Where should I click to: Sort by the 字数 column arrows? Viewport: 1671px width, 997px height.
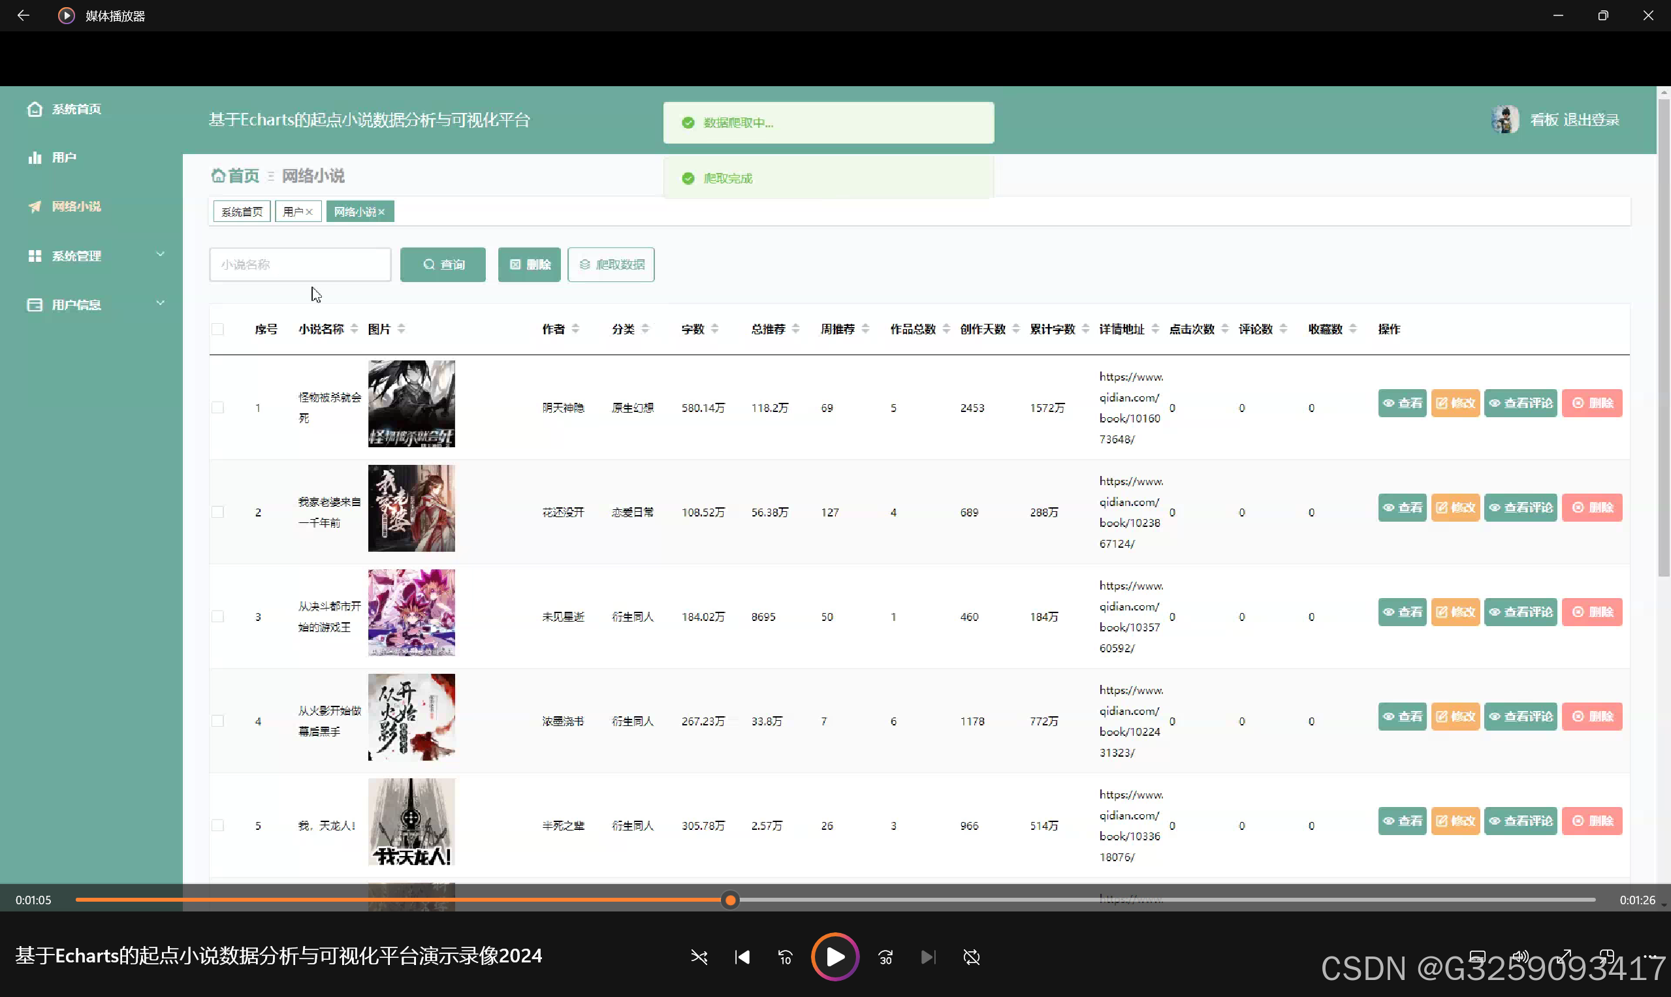point(715,329)
